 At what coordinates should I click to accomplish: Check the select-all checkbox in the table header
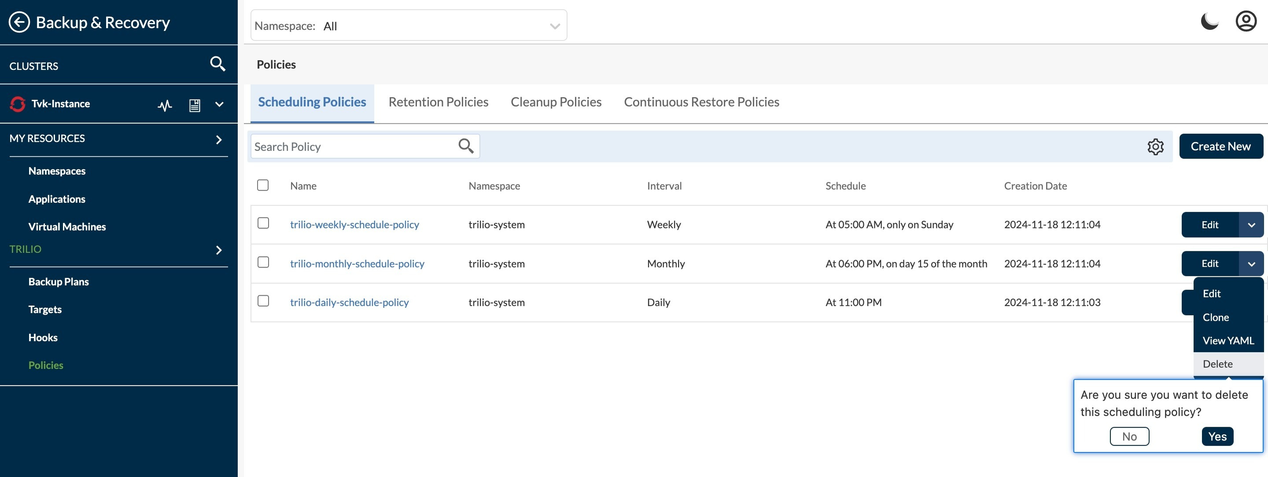click(263, 185)
